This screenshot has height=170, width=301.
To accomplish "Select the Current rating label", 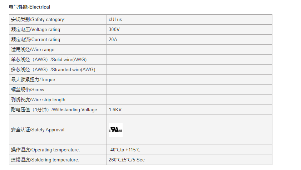I will pos(36,40).
